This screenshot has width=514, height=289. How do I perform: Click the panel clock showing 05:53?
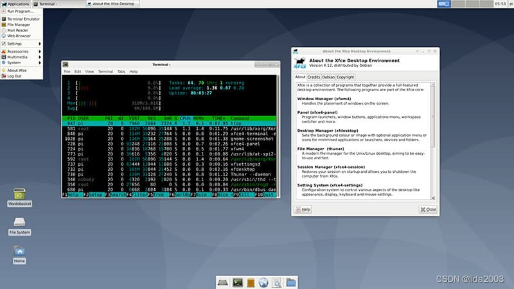501,4
